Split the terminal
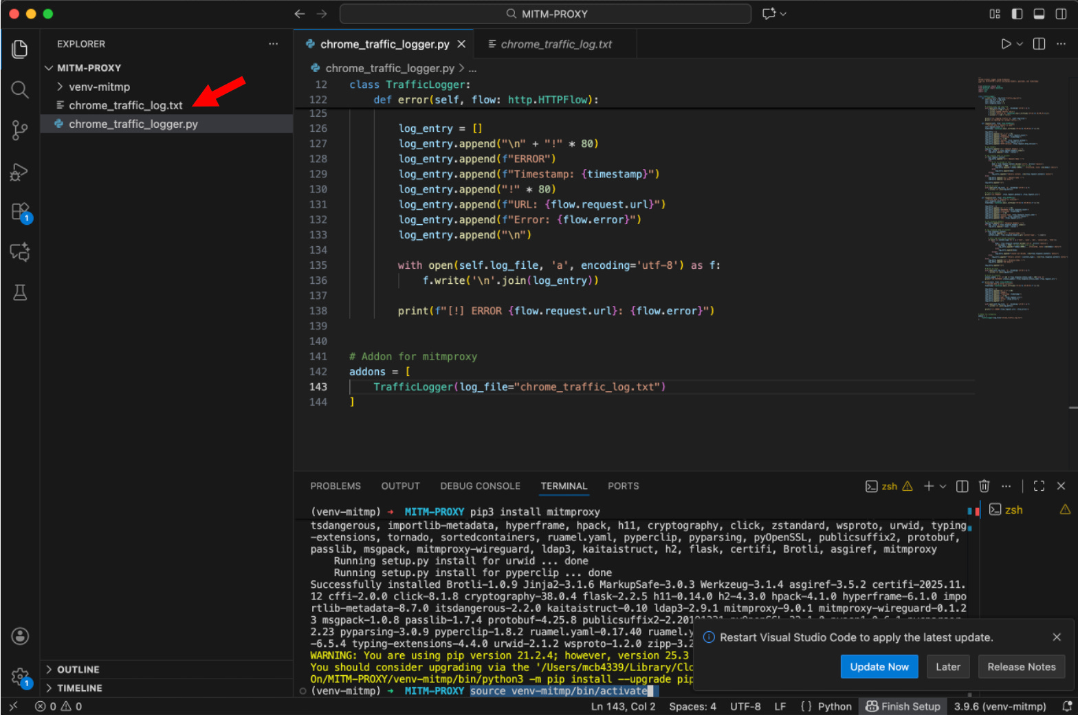The width and height of the screenshot is (1078, 715). pos(962,486)
